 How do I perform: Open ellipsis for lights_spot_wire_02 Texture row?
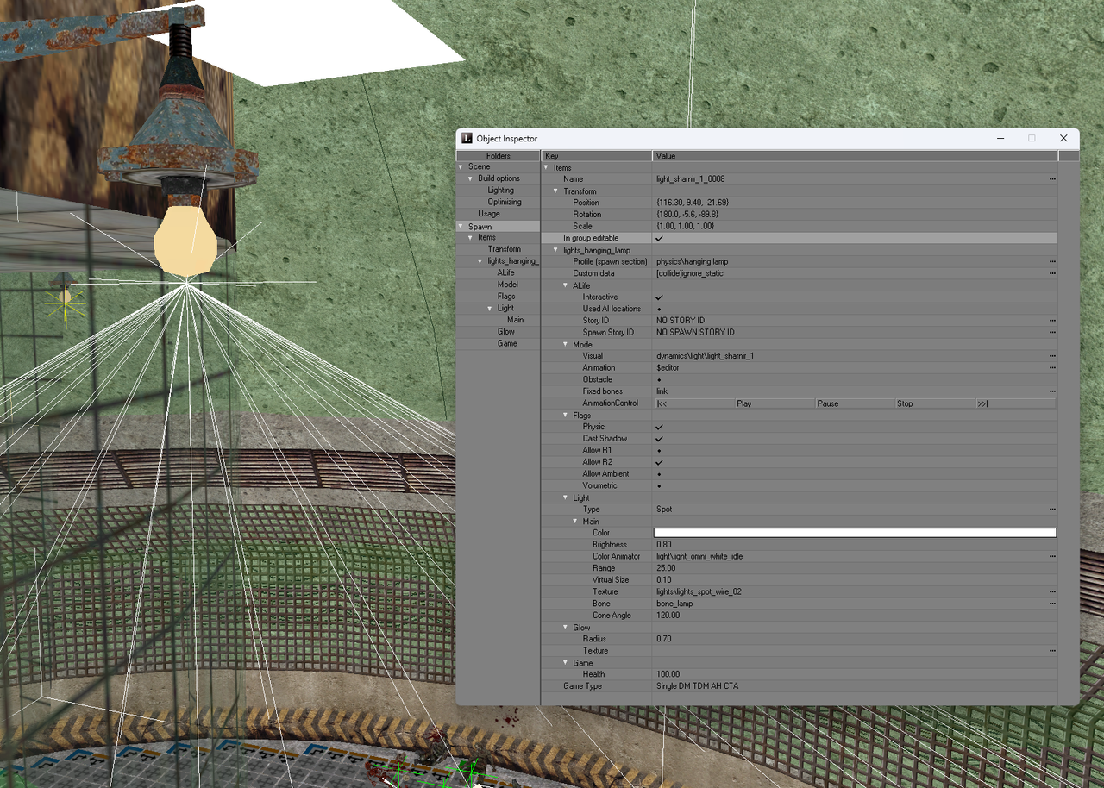click(x=1052, y=592)
